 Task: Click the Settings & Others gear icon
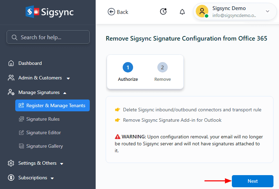(x=11, y=163)
